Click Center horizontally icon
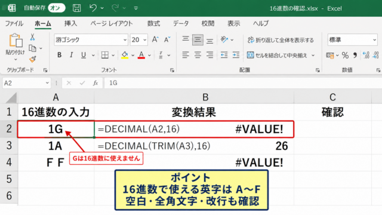This screenshot has width=382, height=215. click(x=198, y=55)
